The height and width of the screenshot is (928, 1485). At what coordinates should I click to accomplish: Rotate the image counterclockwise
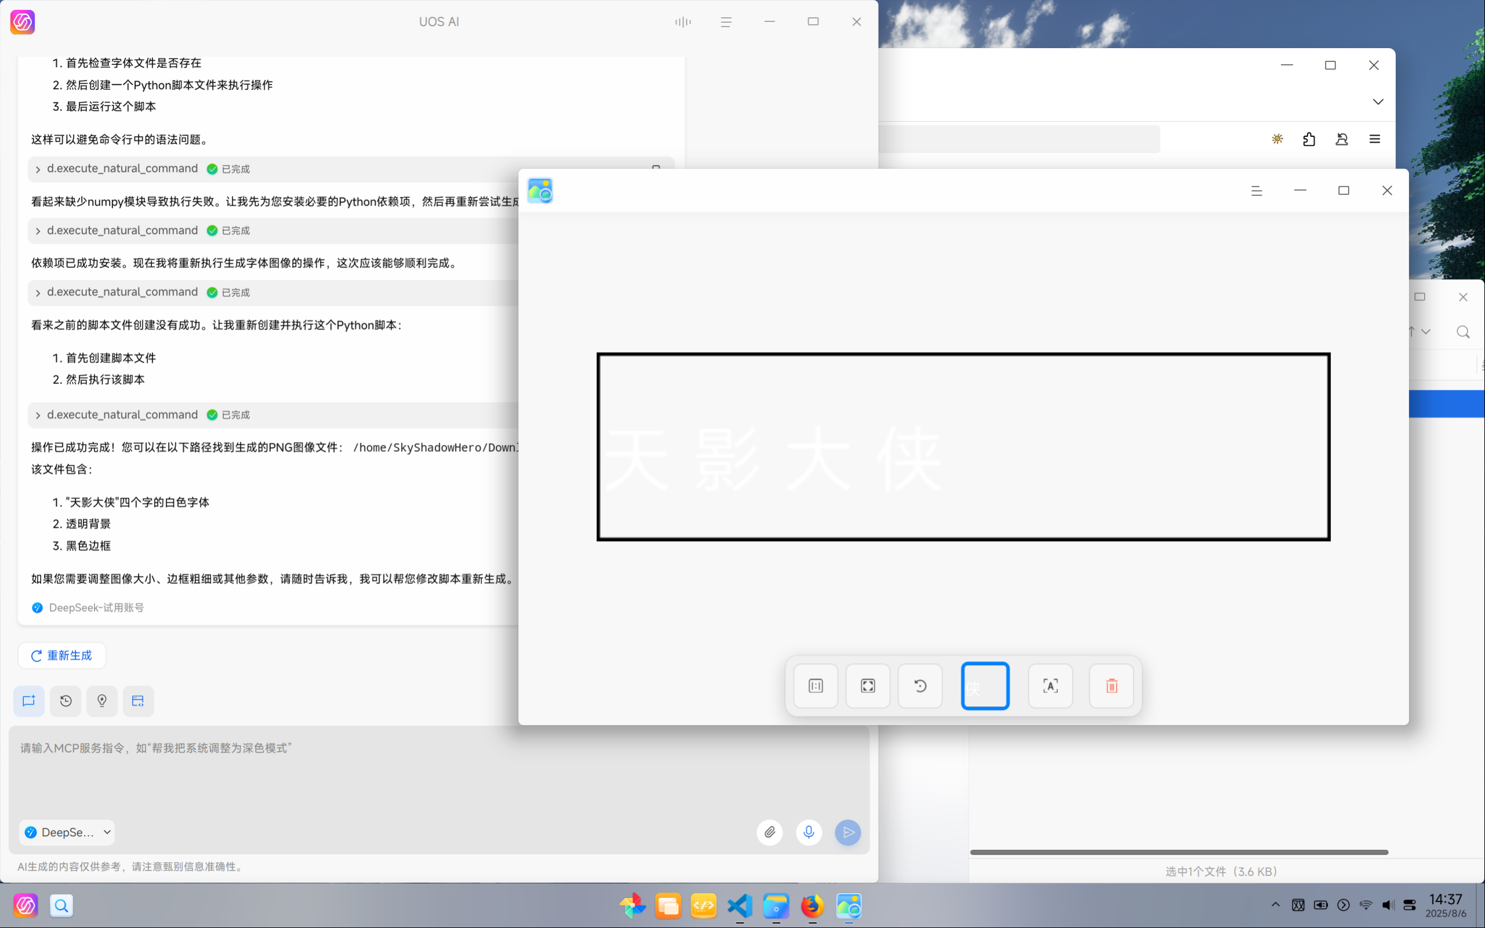(x=920, y=686)
